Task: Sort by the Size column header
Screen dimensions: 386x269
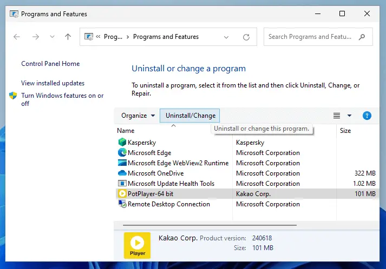Action: tap(345, 130)
